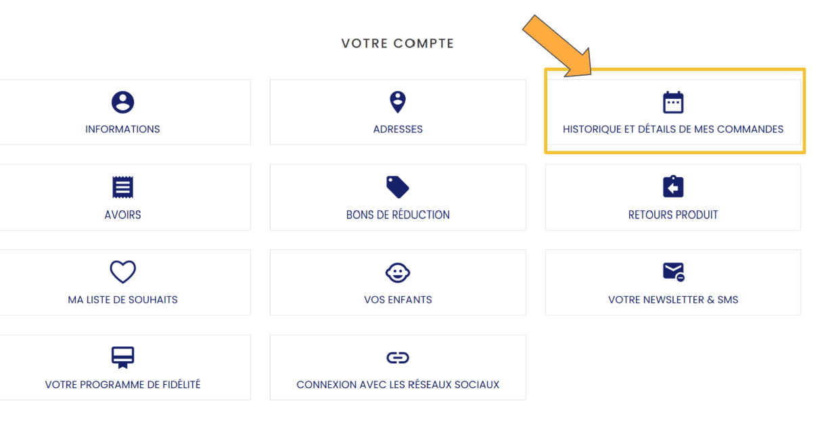824x422 pixels.
Task: Click the price tag icon for discount vouchers
Action: (398, 187)
